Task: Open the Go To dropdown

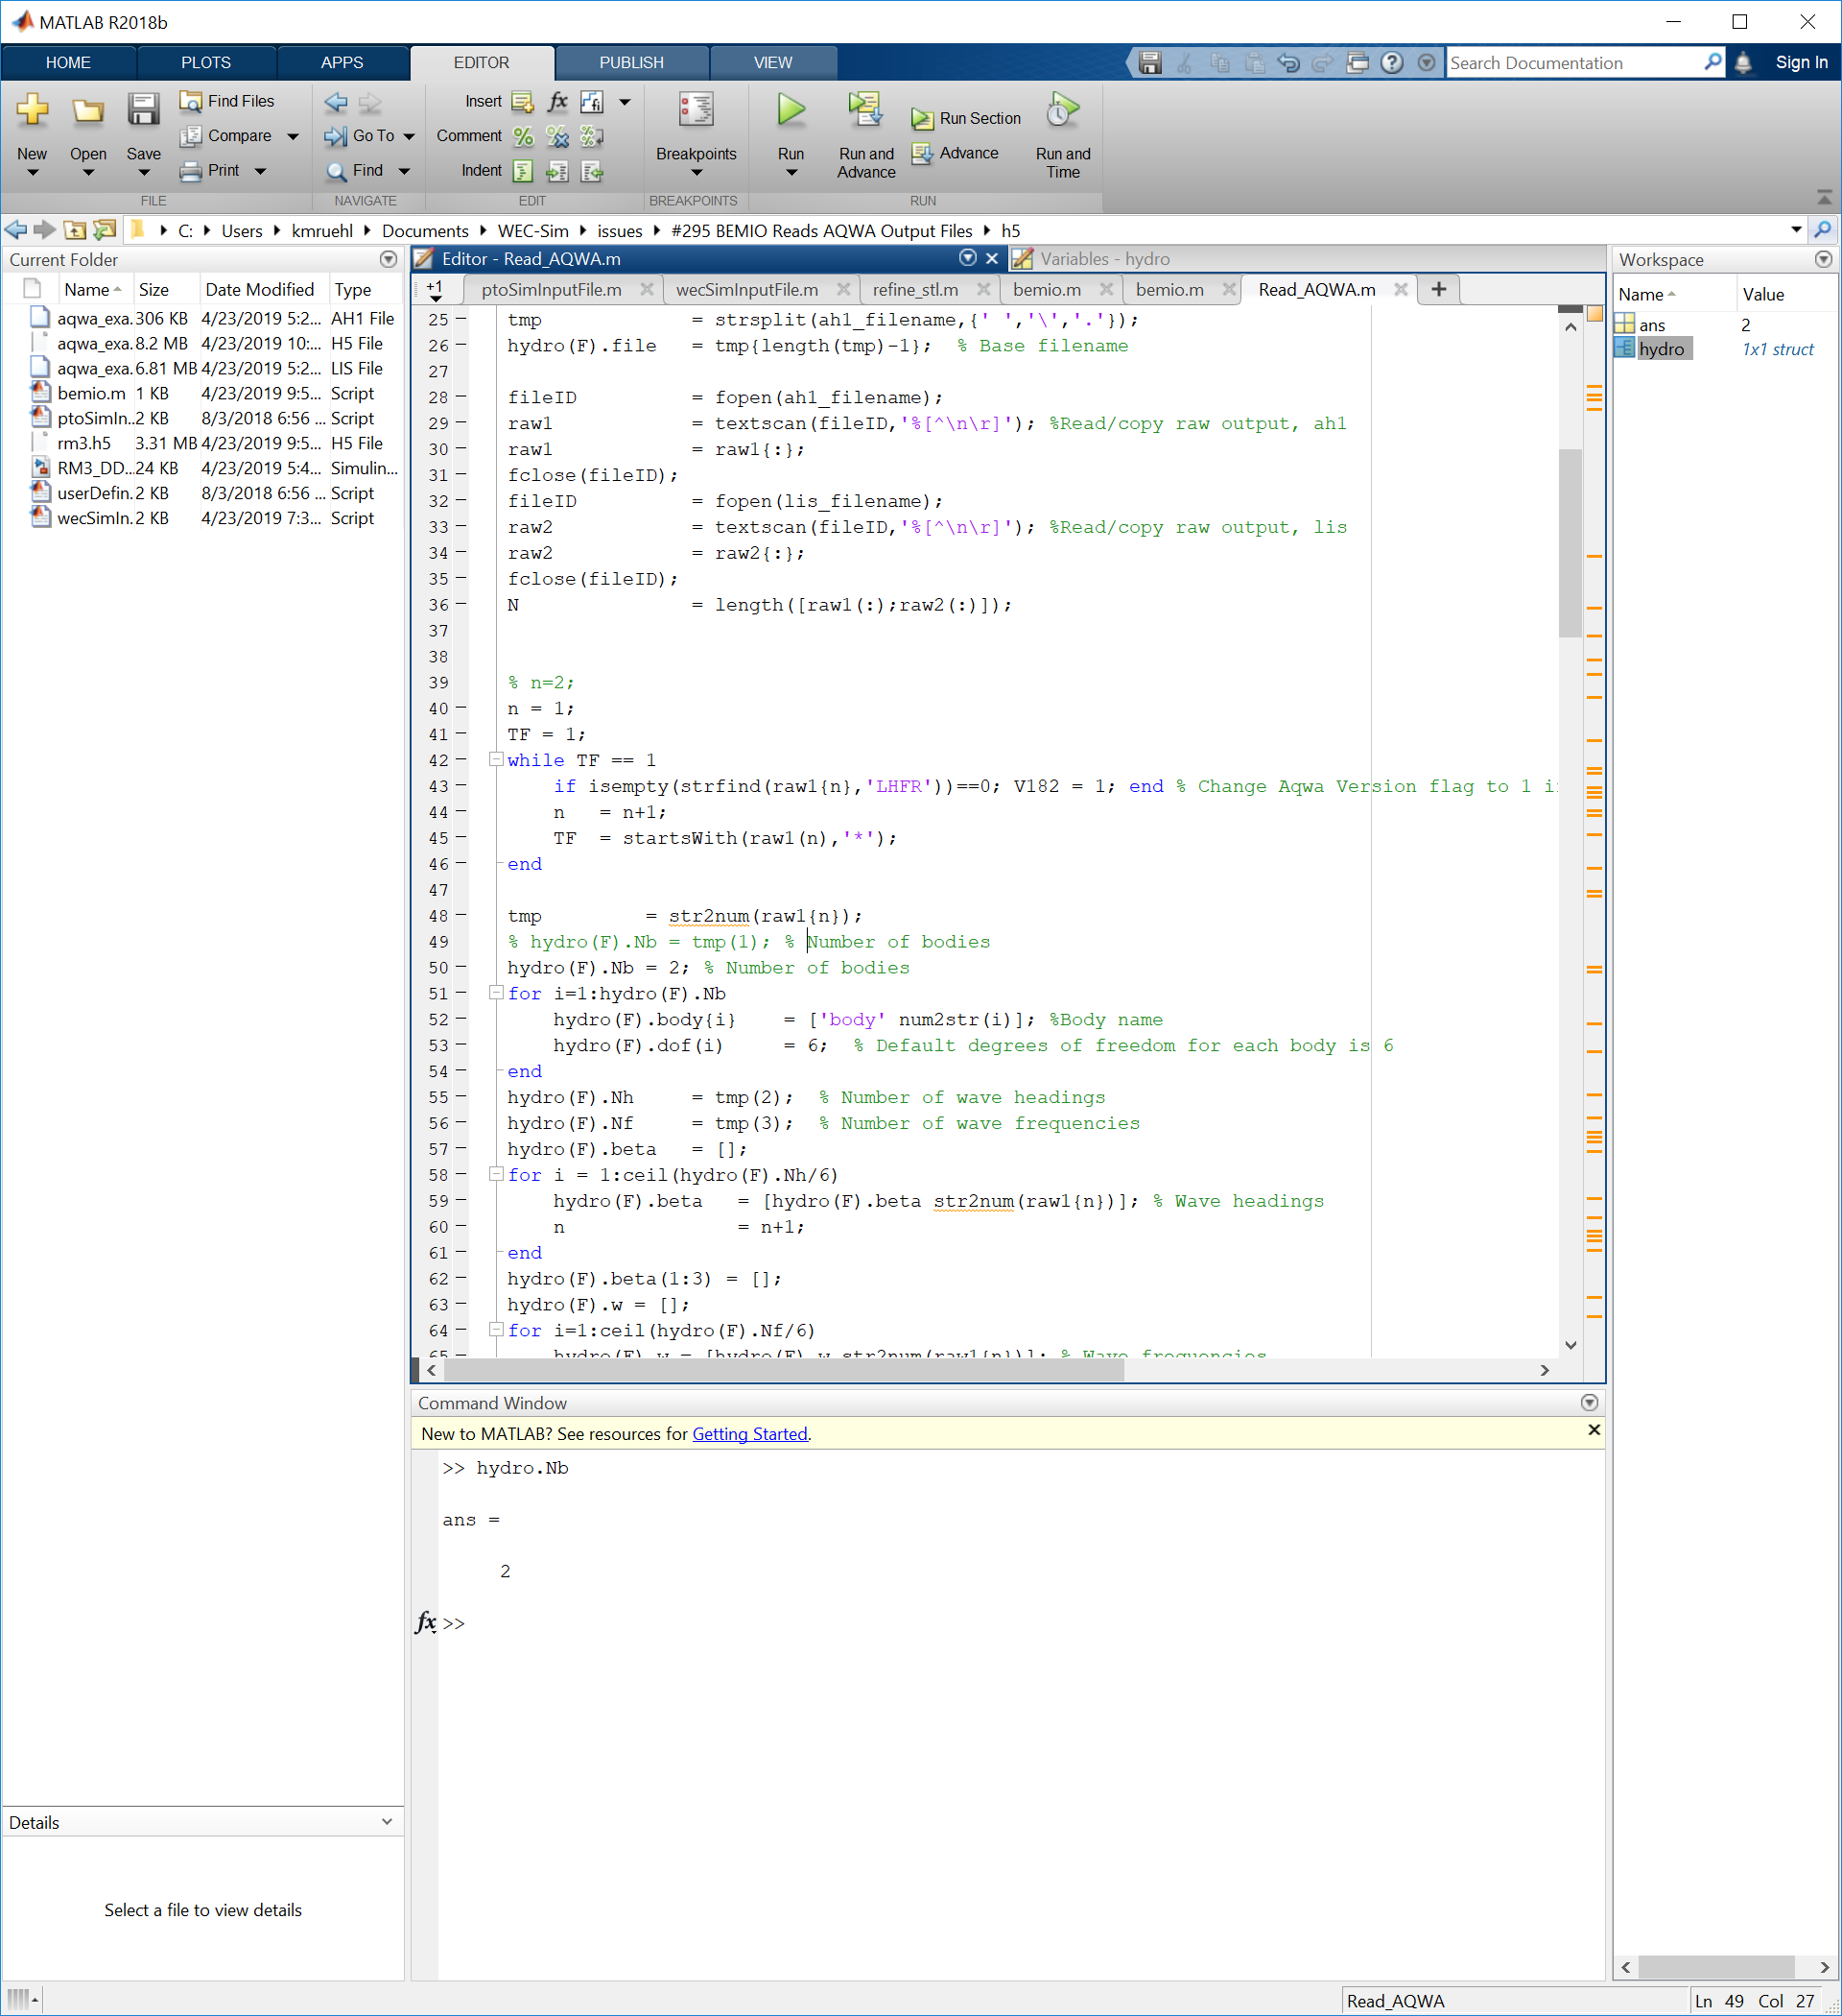Action: click(407, 136)
